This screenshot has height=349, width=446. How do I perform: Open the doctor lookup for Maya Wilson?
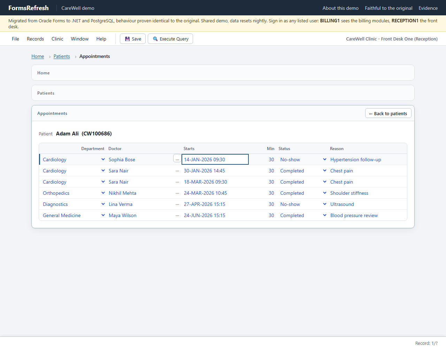coord(177,215)
